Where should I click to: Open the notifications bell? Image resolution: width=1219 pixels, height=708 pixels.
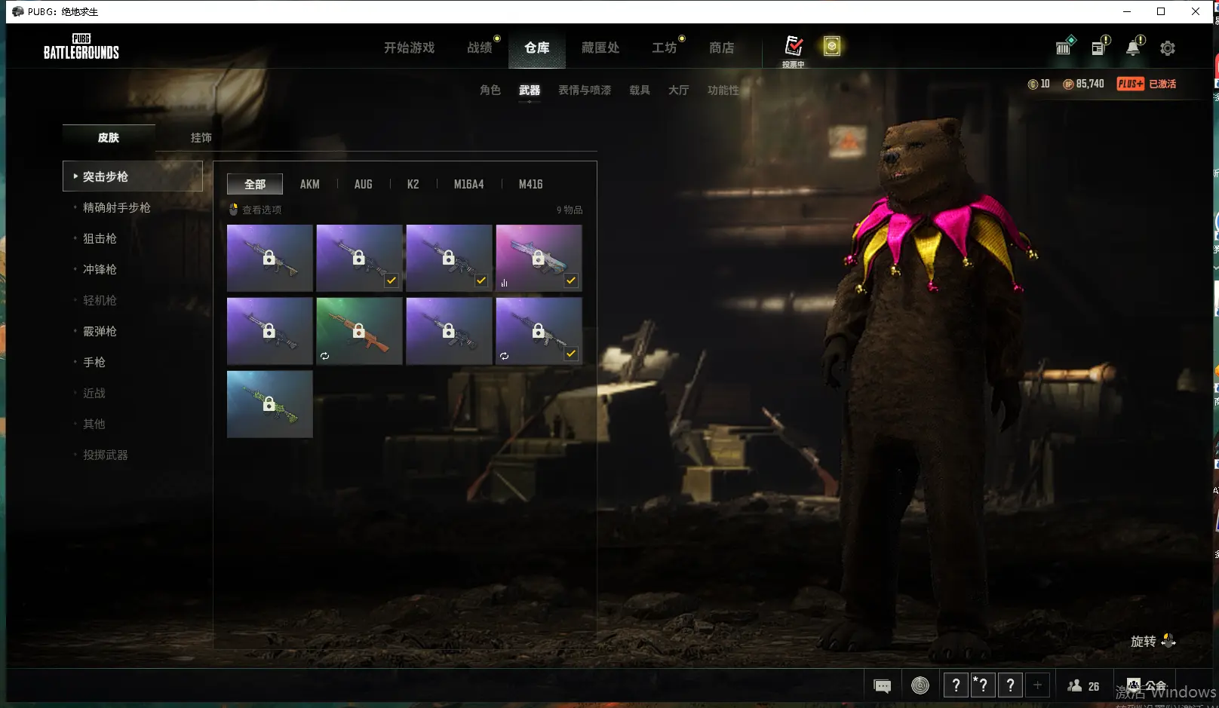pyautogui.click(x=1134, y=47)
